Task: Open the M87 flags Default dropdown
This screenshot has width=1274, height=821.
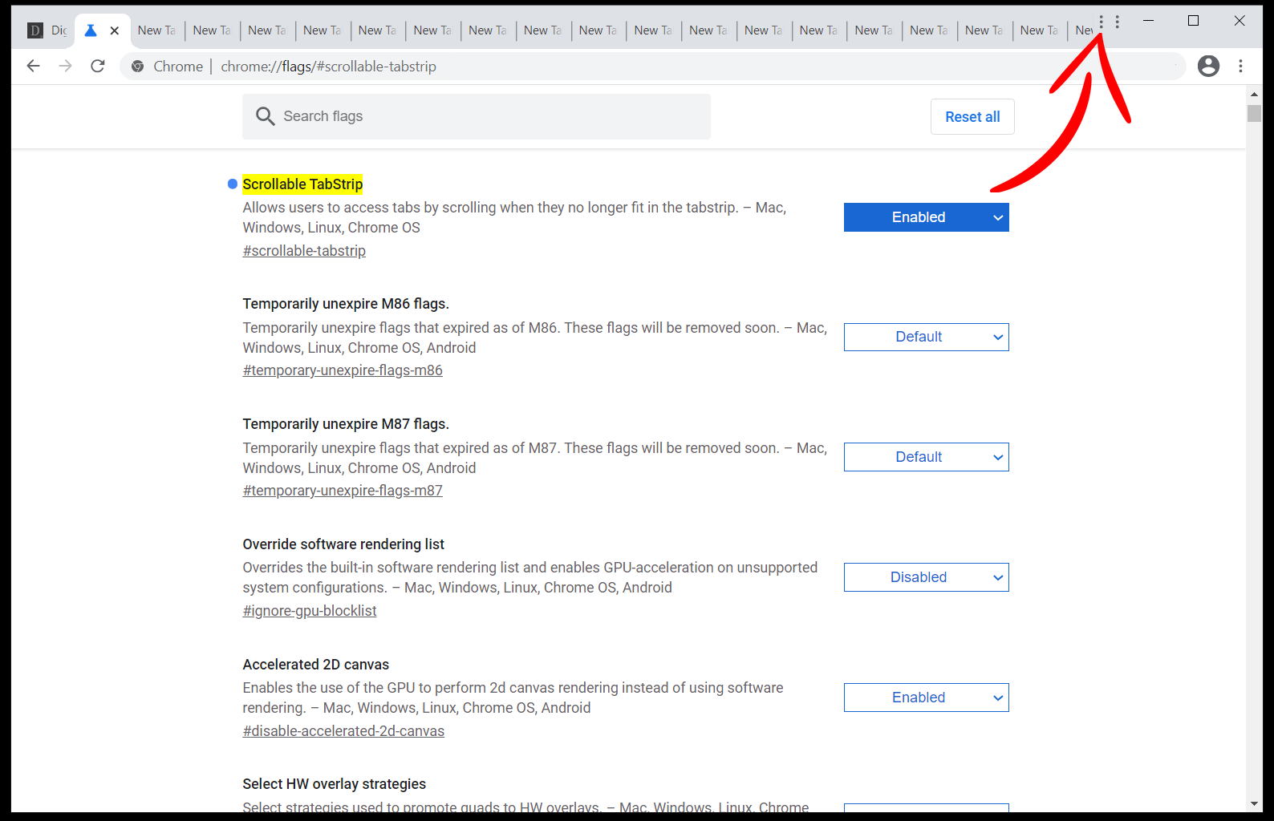Action: 926,457
